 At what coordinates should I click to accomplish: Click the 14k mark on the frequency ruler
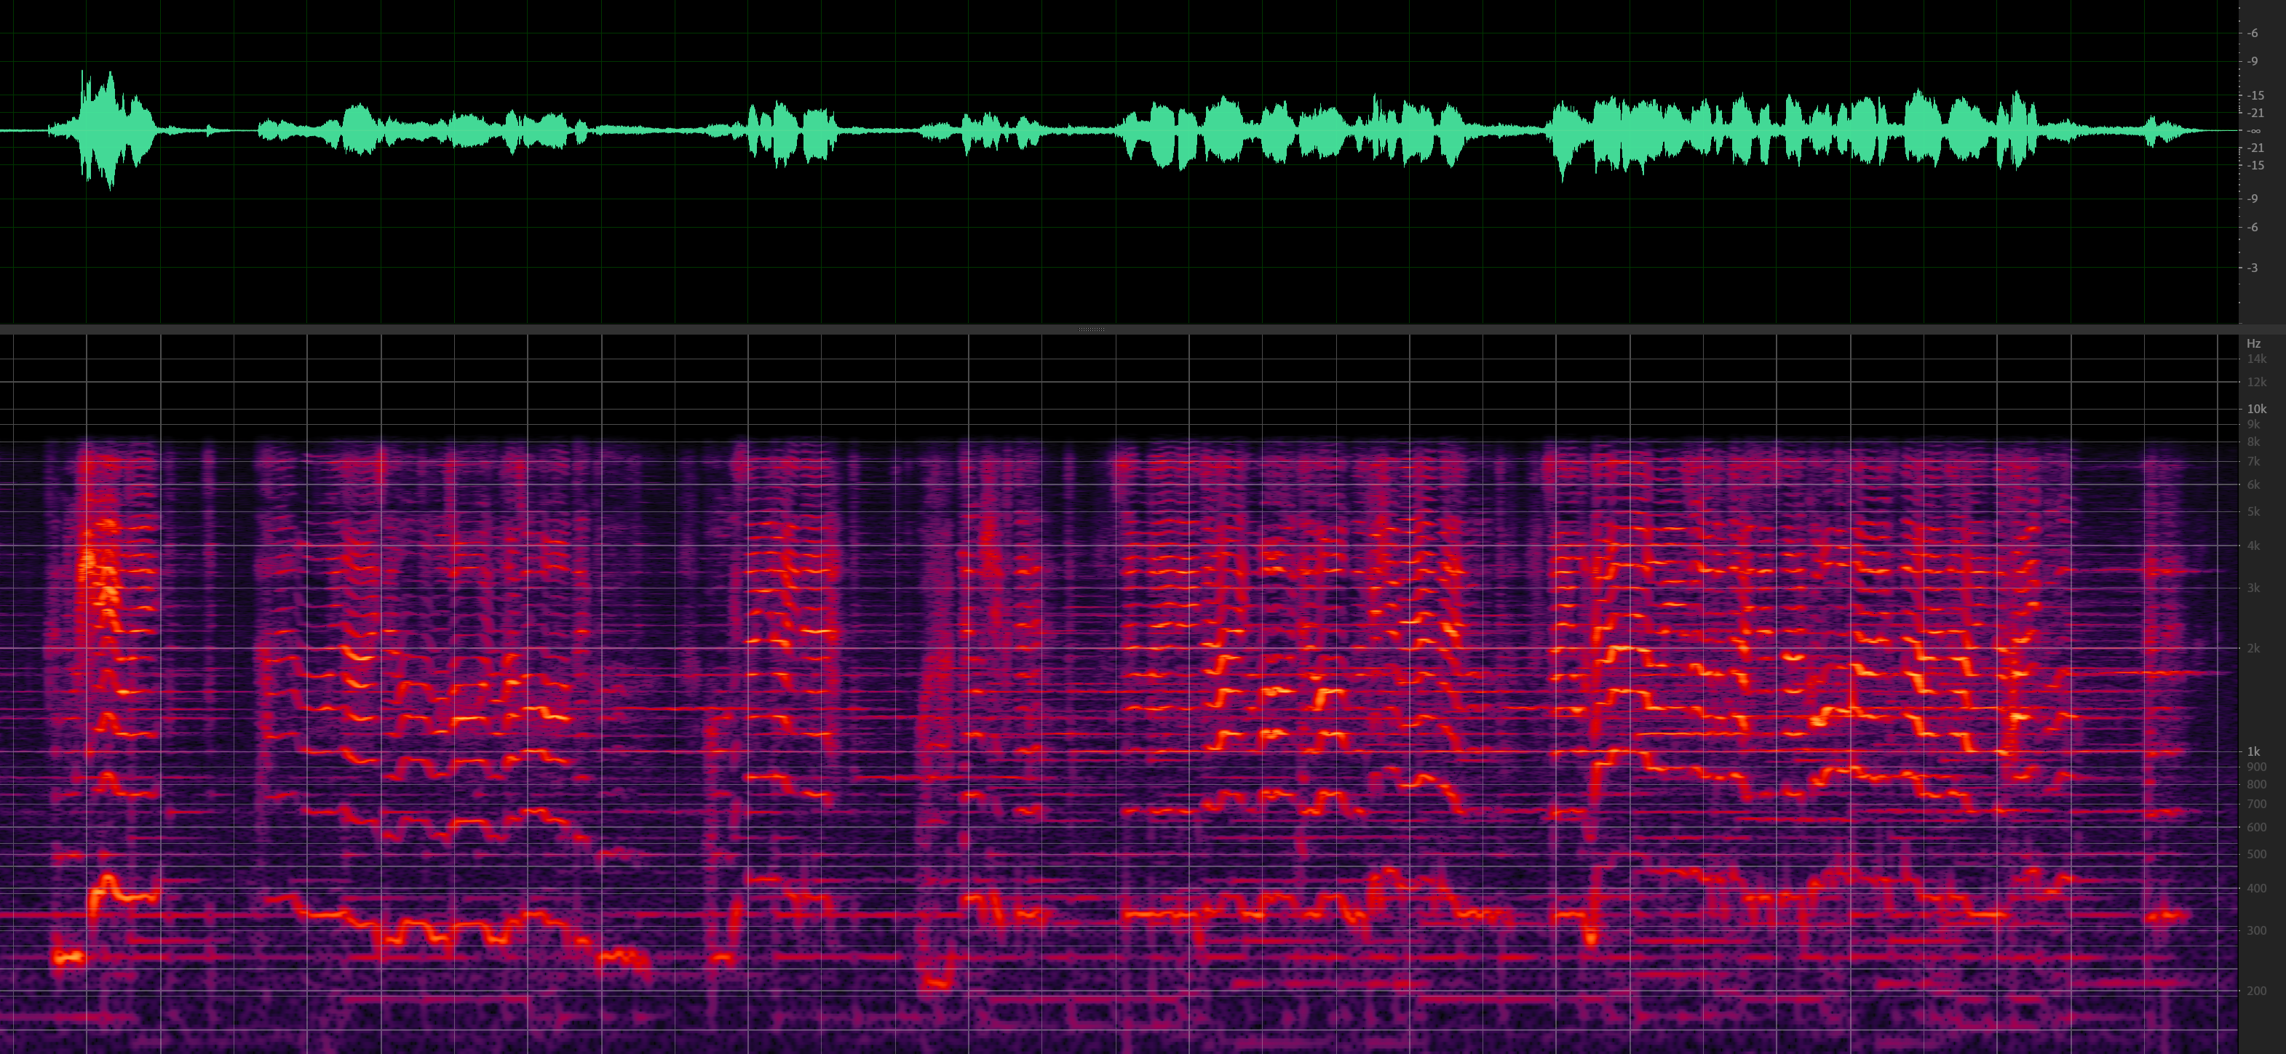2256,359
